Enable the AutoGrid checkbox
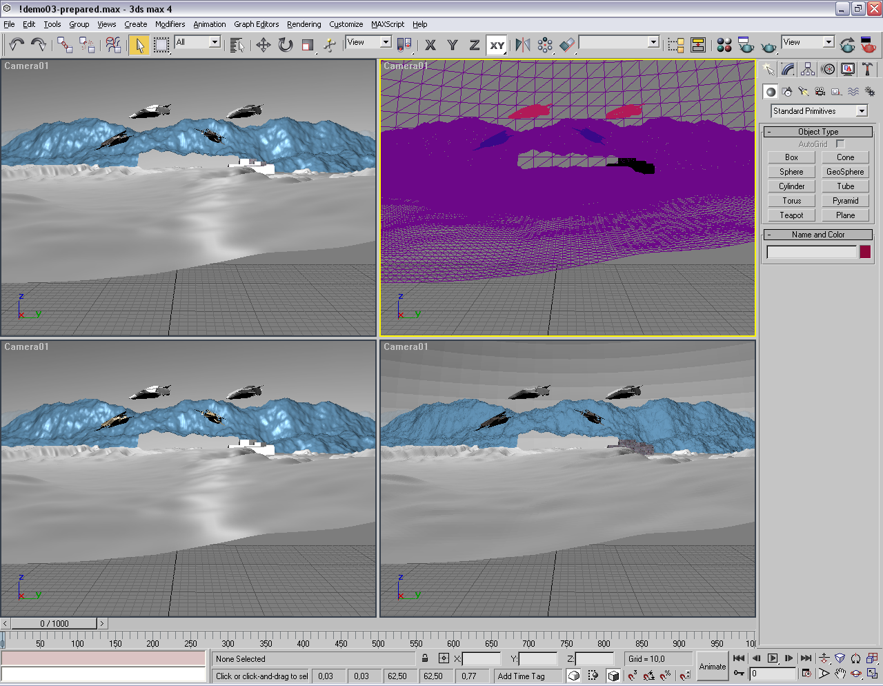The width and height of the screenshot is (883, 686). pos(840,144)
